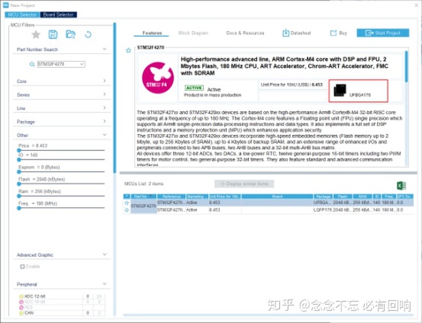
Task: Click the ADC 16-bit peripheral status icon
Action: tap(21, 302)
